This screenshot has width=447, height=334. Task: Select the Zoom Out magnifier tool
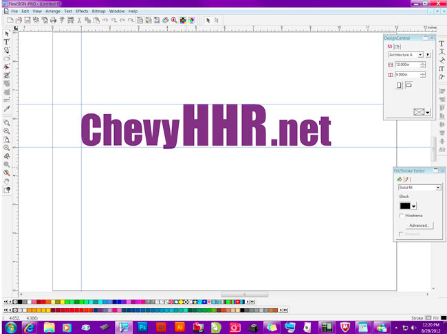[x=7, y=148]
